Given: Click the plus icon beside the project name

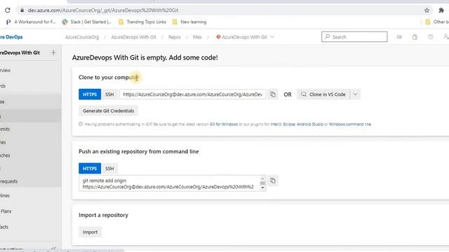Looking at the screenshot, I should [53, 52].
